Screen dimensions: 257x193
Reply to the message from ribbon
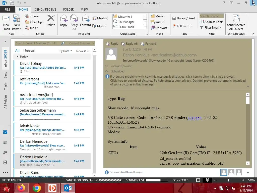pos(63,21)
